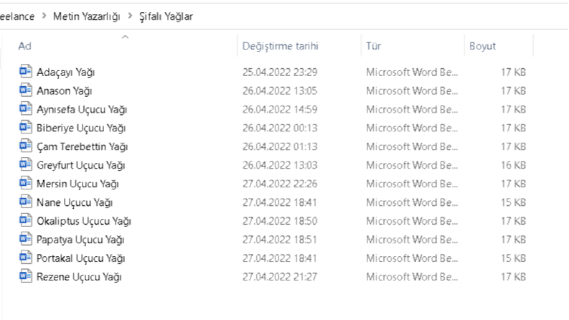Click date 27.04.2022 22:26
Viewport: 569px width, 320px height.
pos(280,184)
